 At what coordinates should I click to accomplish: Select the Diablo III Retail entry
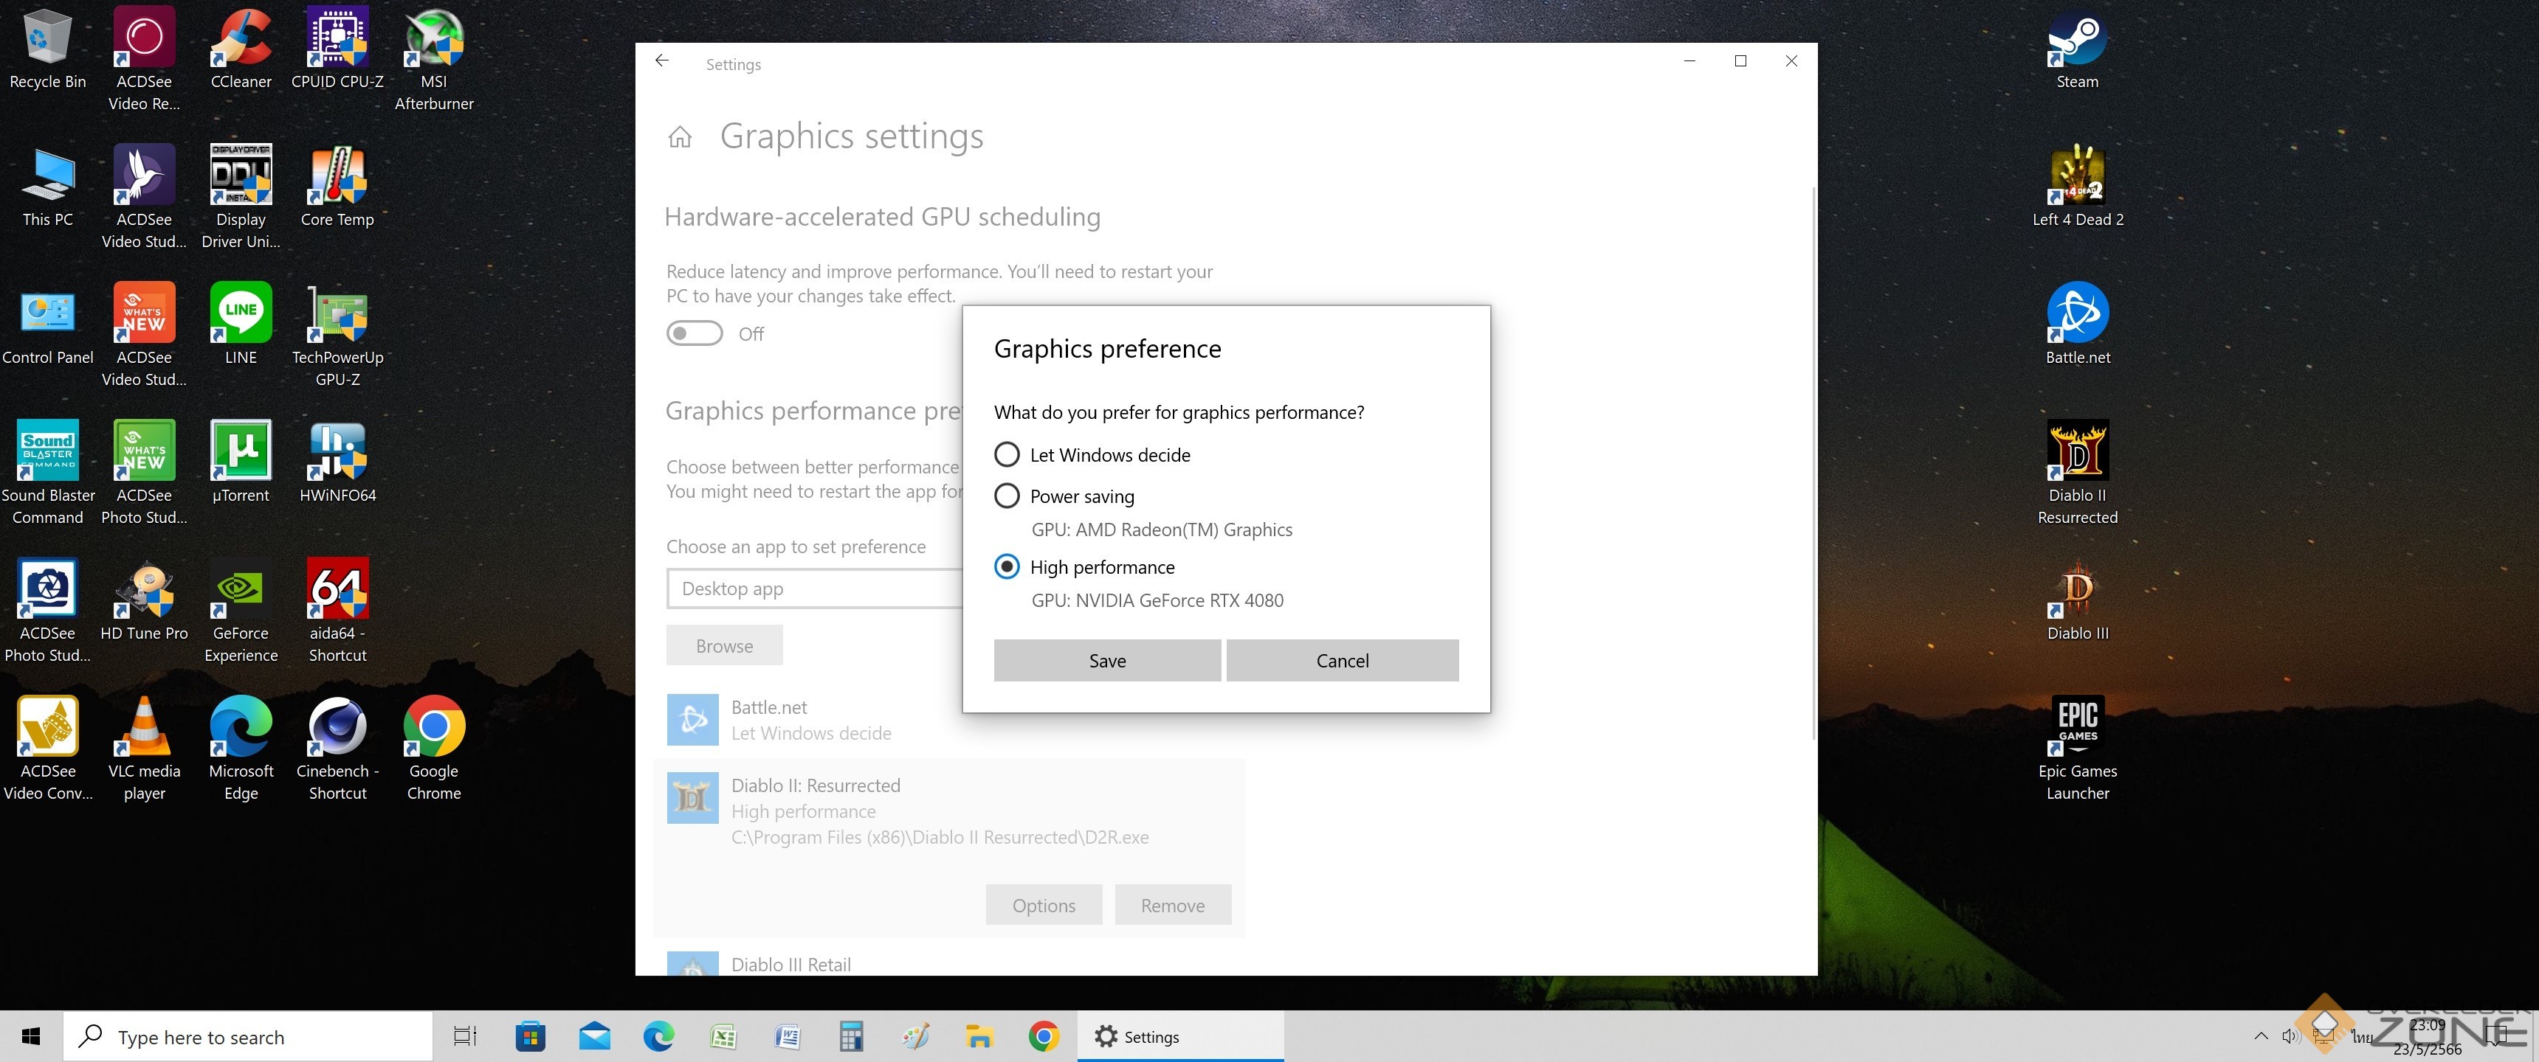click(948, 962)
